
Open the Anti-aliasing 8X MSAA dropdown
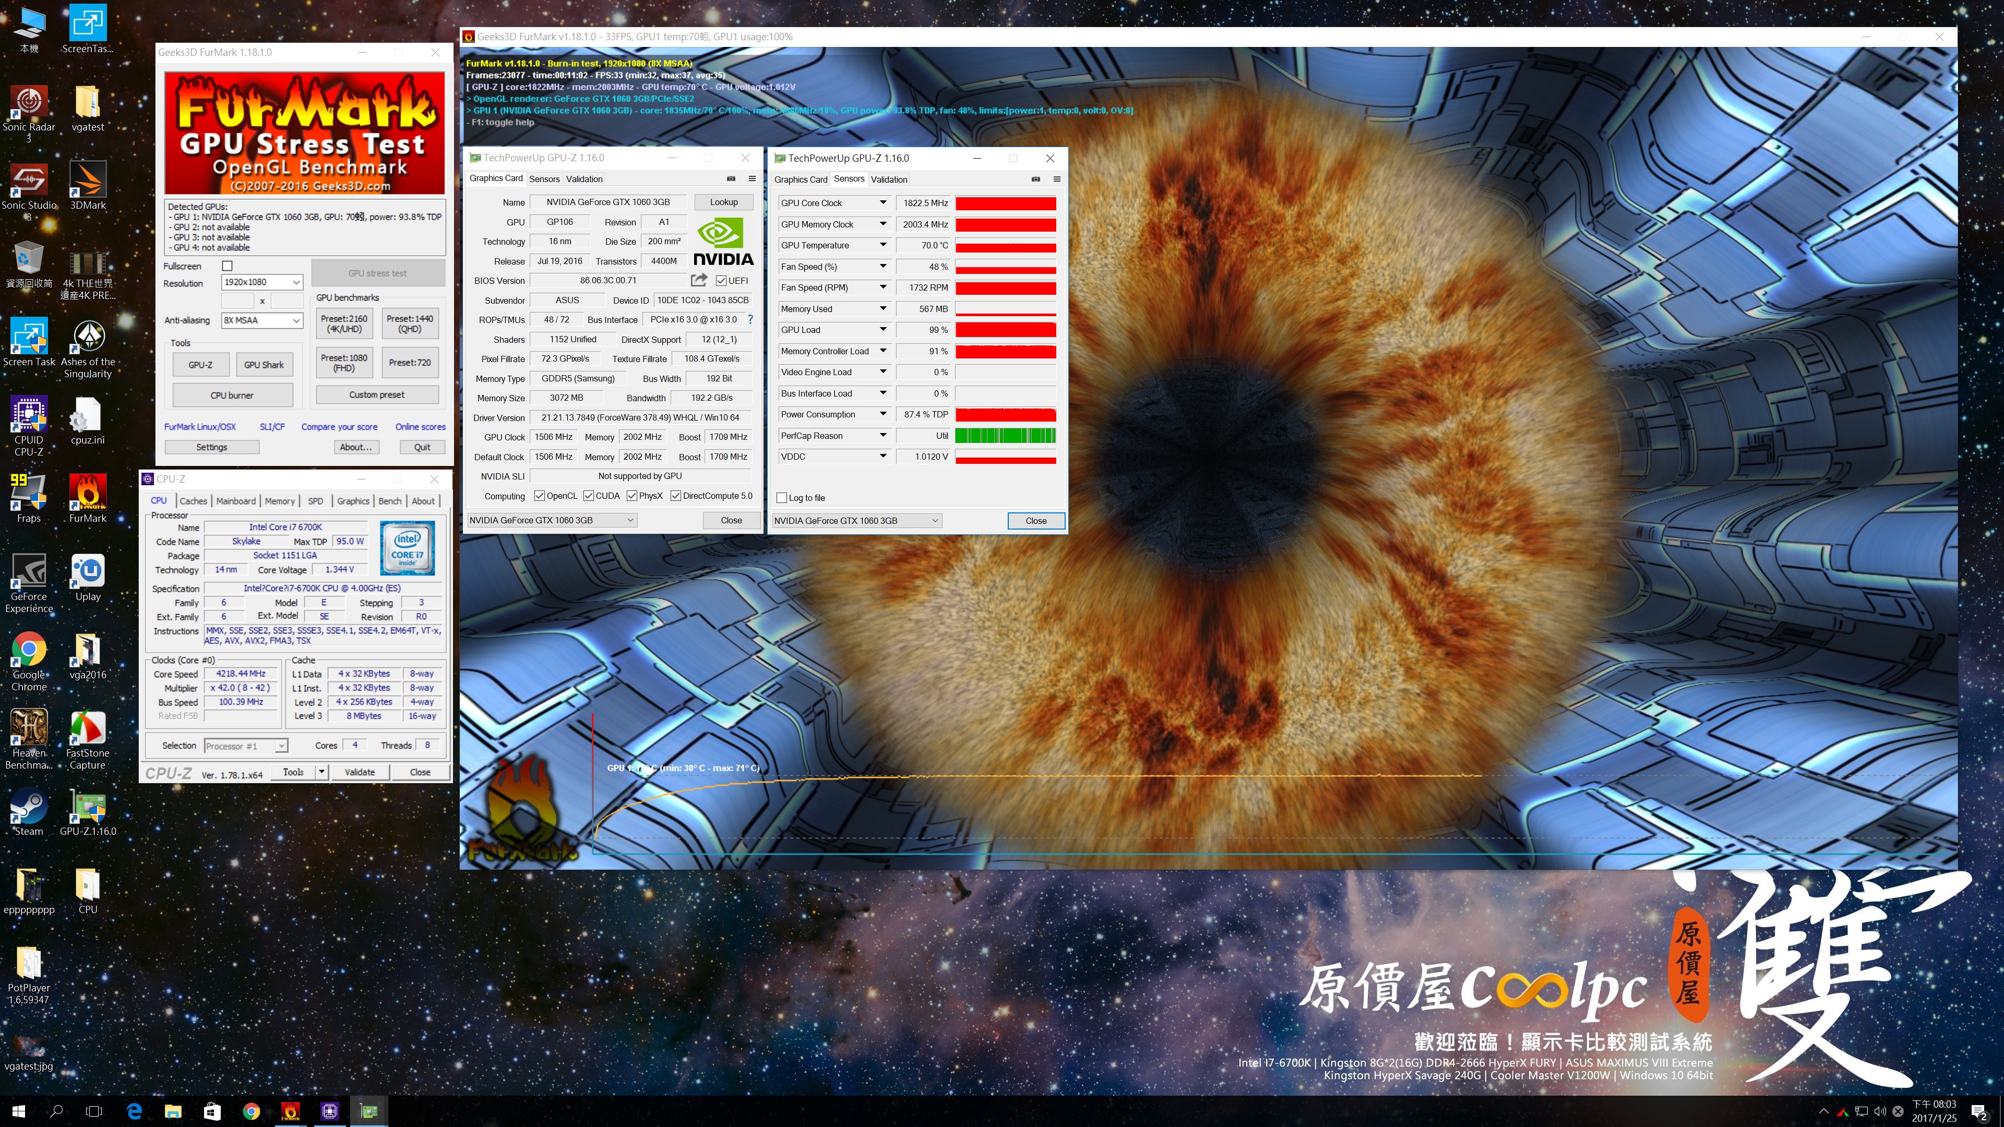point(262,320)
